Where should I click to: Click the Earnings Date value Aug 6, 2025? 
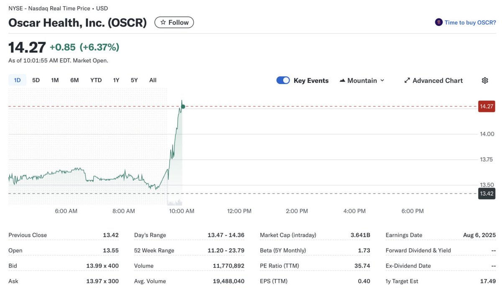click(x=479, y=235)
